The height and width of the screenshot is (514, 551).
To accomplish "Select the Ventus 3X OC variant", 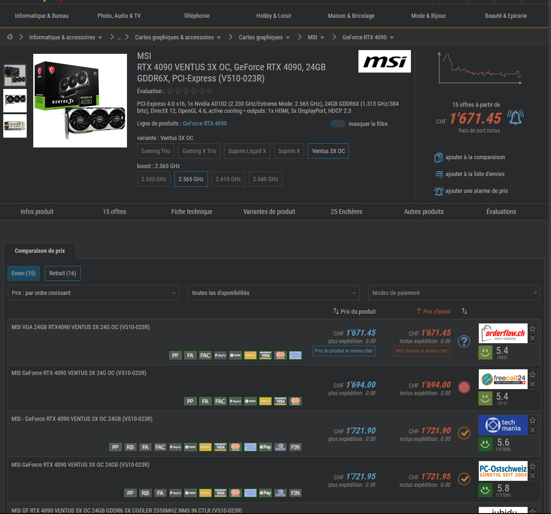I will coord(328,151).
